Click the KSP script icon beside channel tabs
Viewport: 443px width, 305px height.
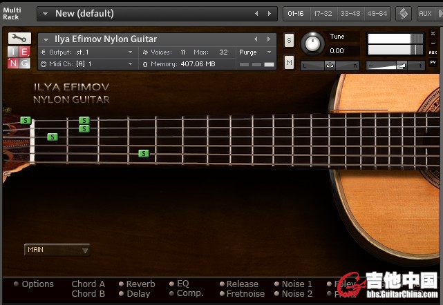click(x=404, y=14)
